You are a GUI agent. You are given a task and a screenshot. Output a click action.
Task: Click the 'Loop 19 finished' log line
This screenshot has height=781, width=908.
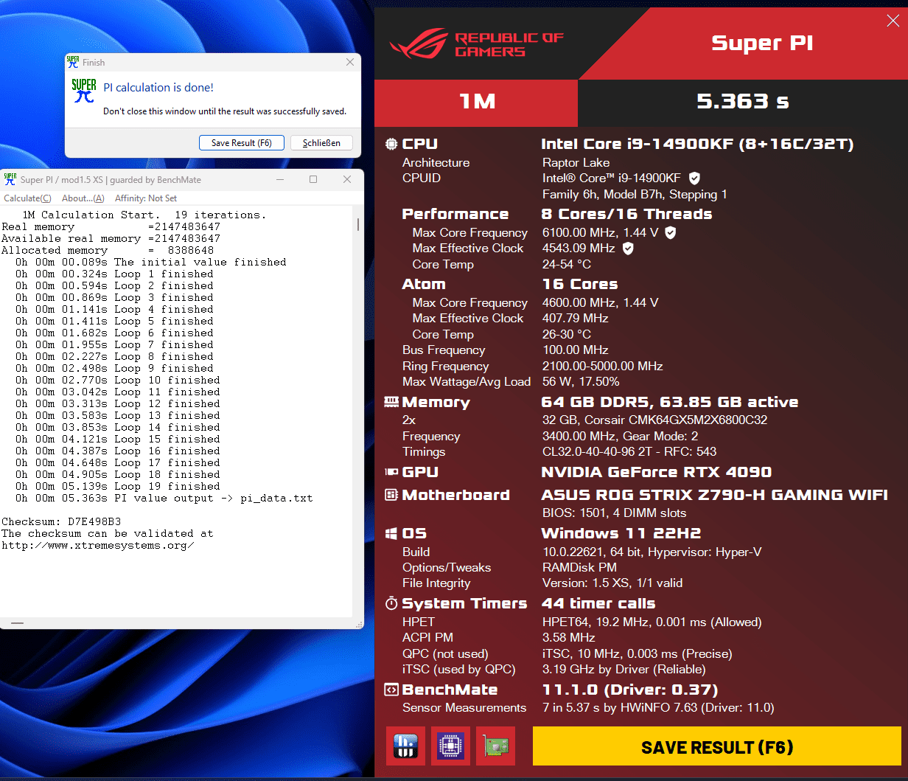[x=118, y=486]
